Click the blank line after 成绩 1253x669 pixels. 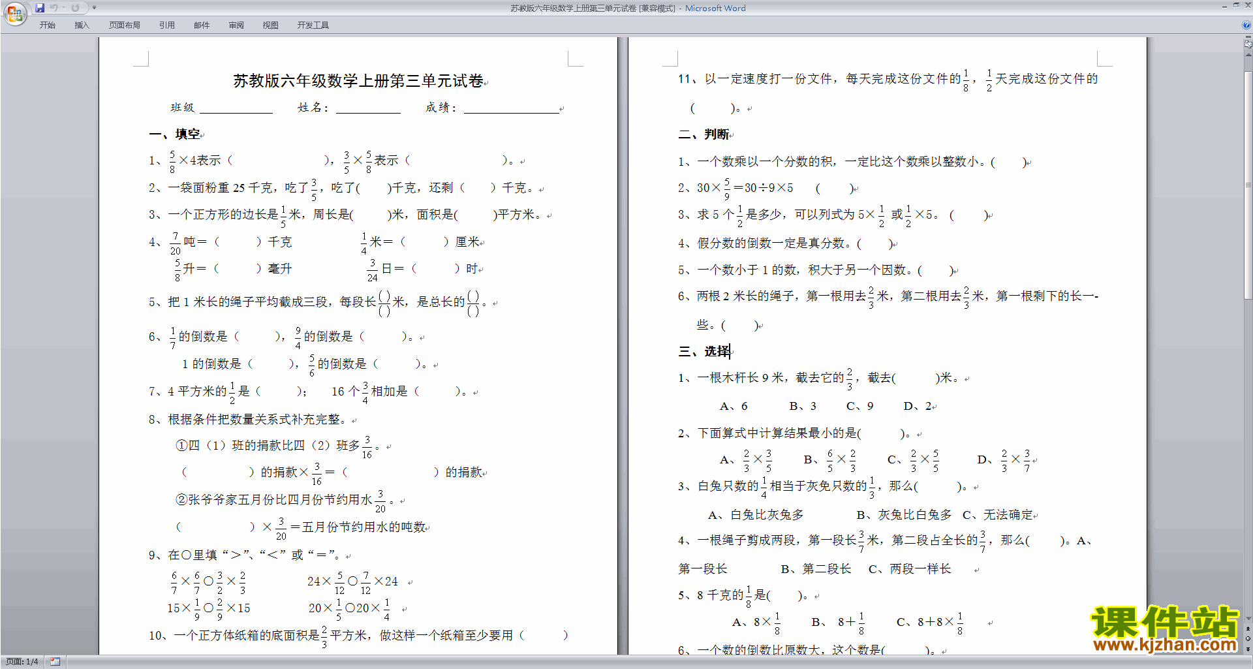point(512,108)
